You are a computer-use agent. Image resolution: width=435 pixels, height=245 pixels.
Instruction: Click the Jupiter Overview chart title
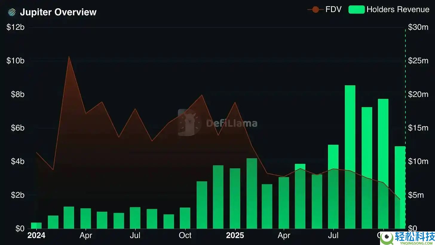[58, 12]
